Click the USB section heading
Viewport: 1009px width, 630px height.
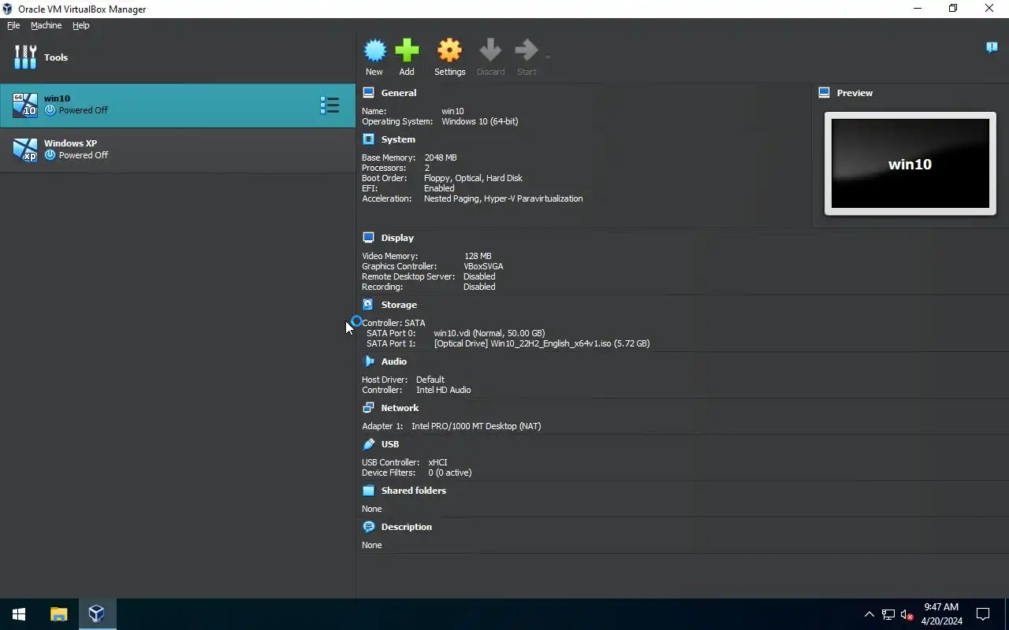coord(390,444)
